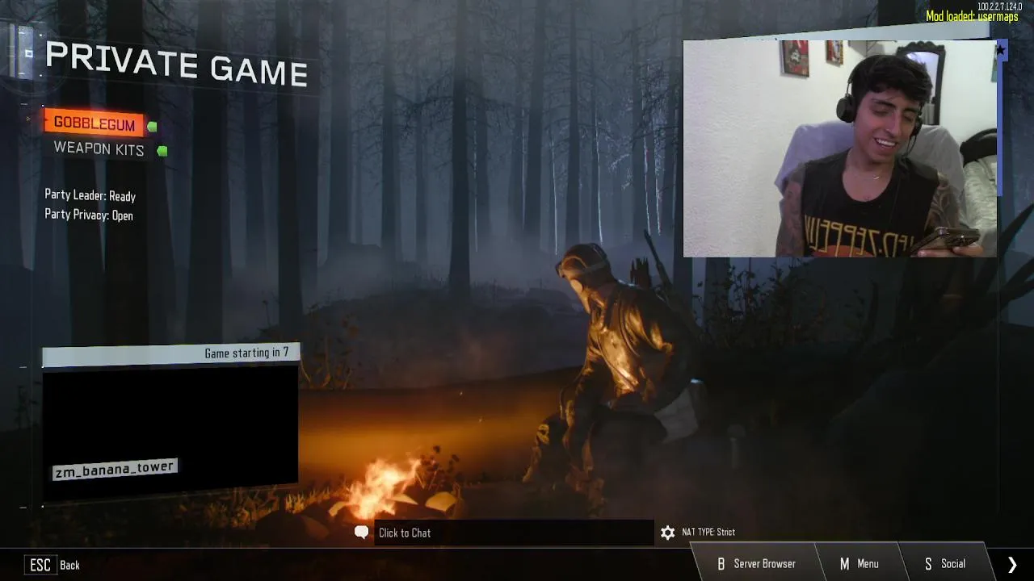Open the Menu button
This screenshot has width=1034, height=581.
859,564
